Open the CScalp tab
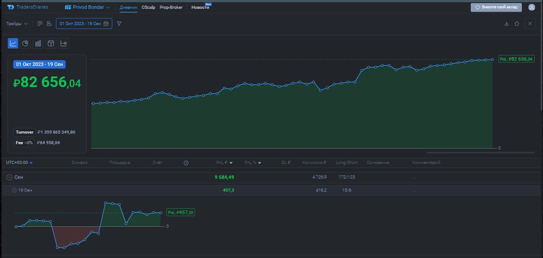543x258 pixels. [x=148, y=7]
